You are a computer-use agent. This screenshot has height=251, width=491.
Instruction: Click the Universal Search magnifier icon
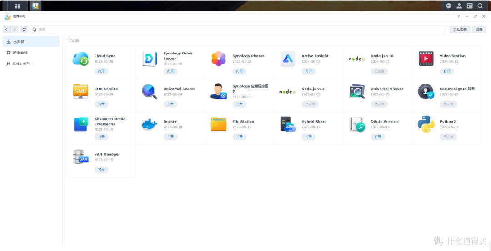tap(150, 91)
